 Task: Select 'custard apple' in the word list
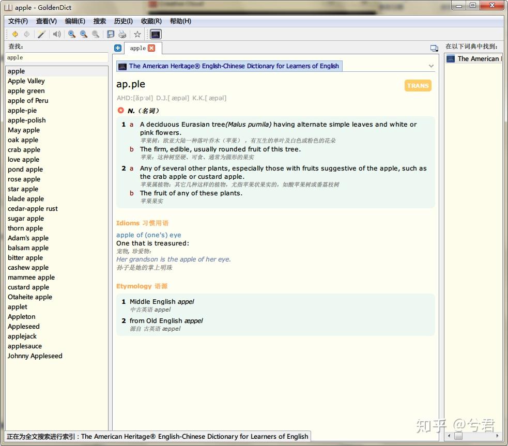57,287
